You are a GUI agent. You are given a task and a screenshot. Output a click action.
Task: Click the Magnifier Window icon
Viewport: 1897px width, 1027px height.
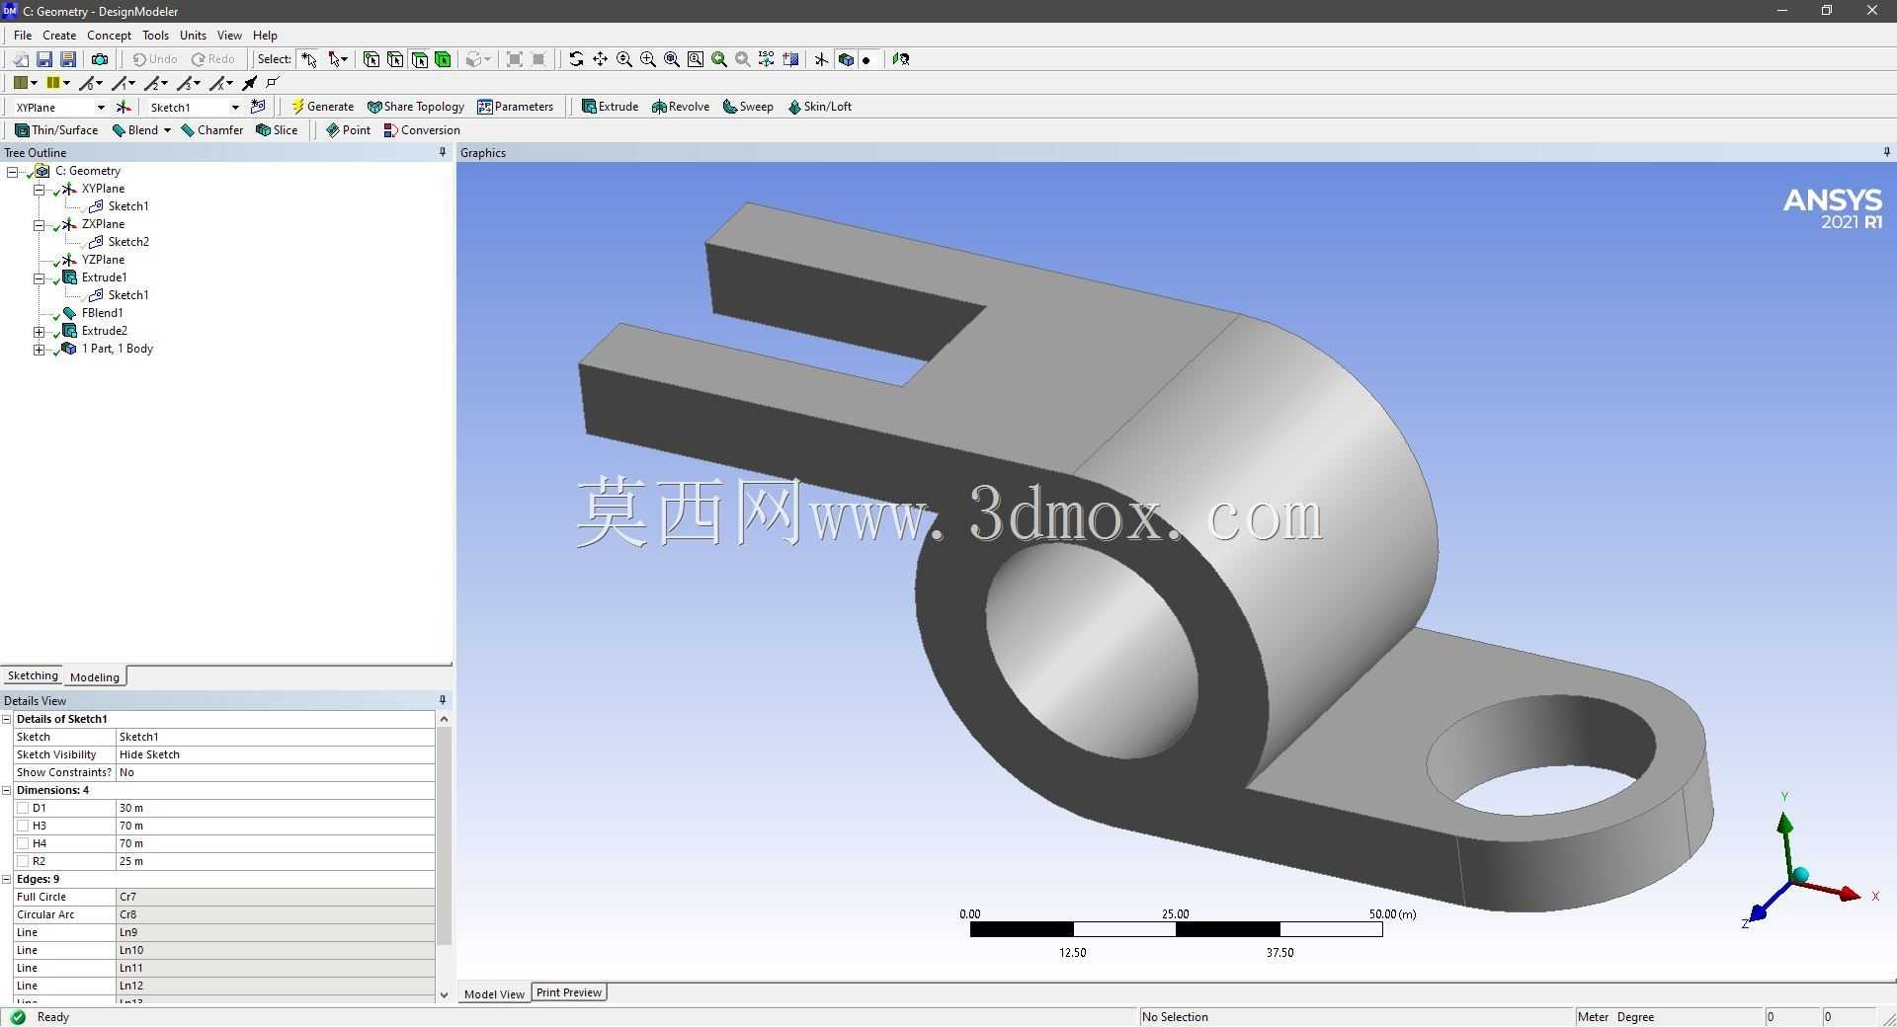tap(696, 59)
